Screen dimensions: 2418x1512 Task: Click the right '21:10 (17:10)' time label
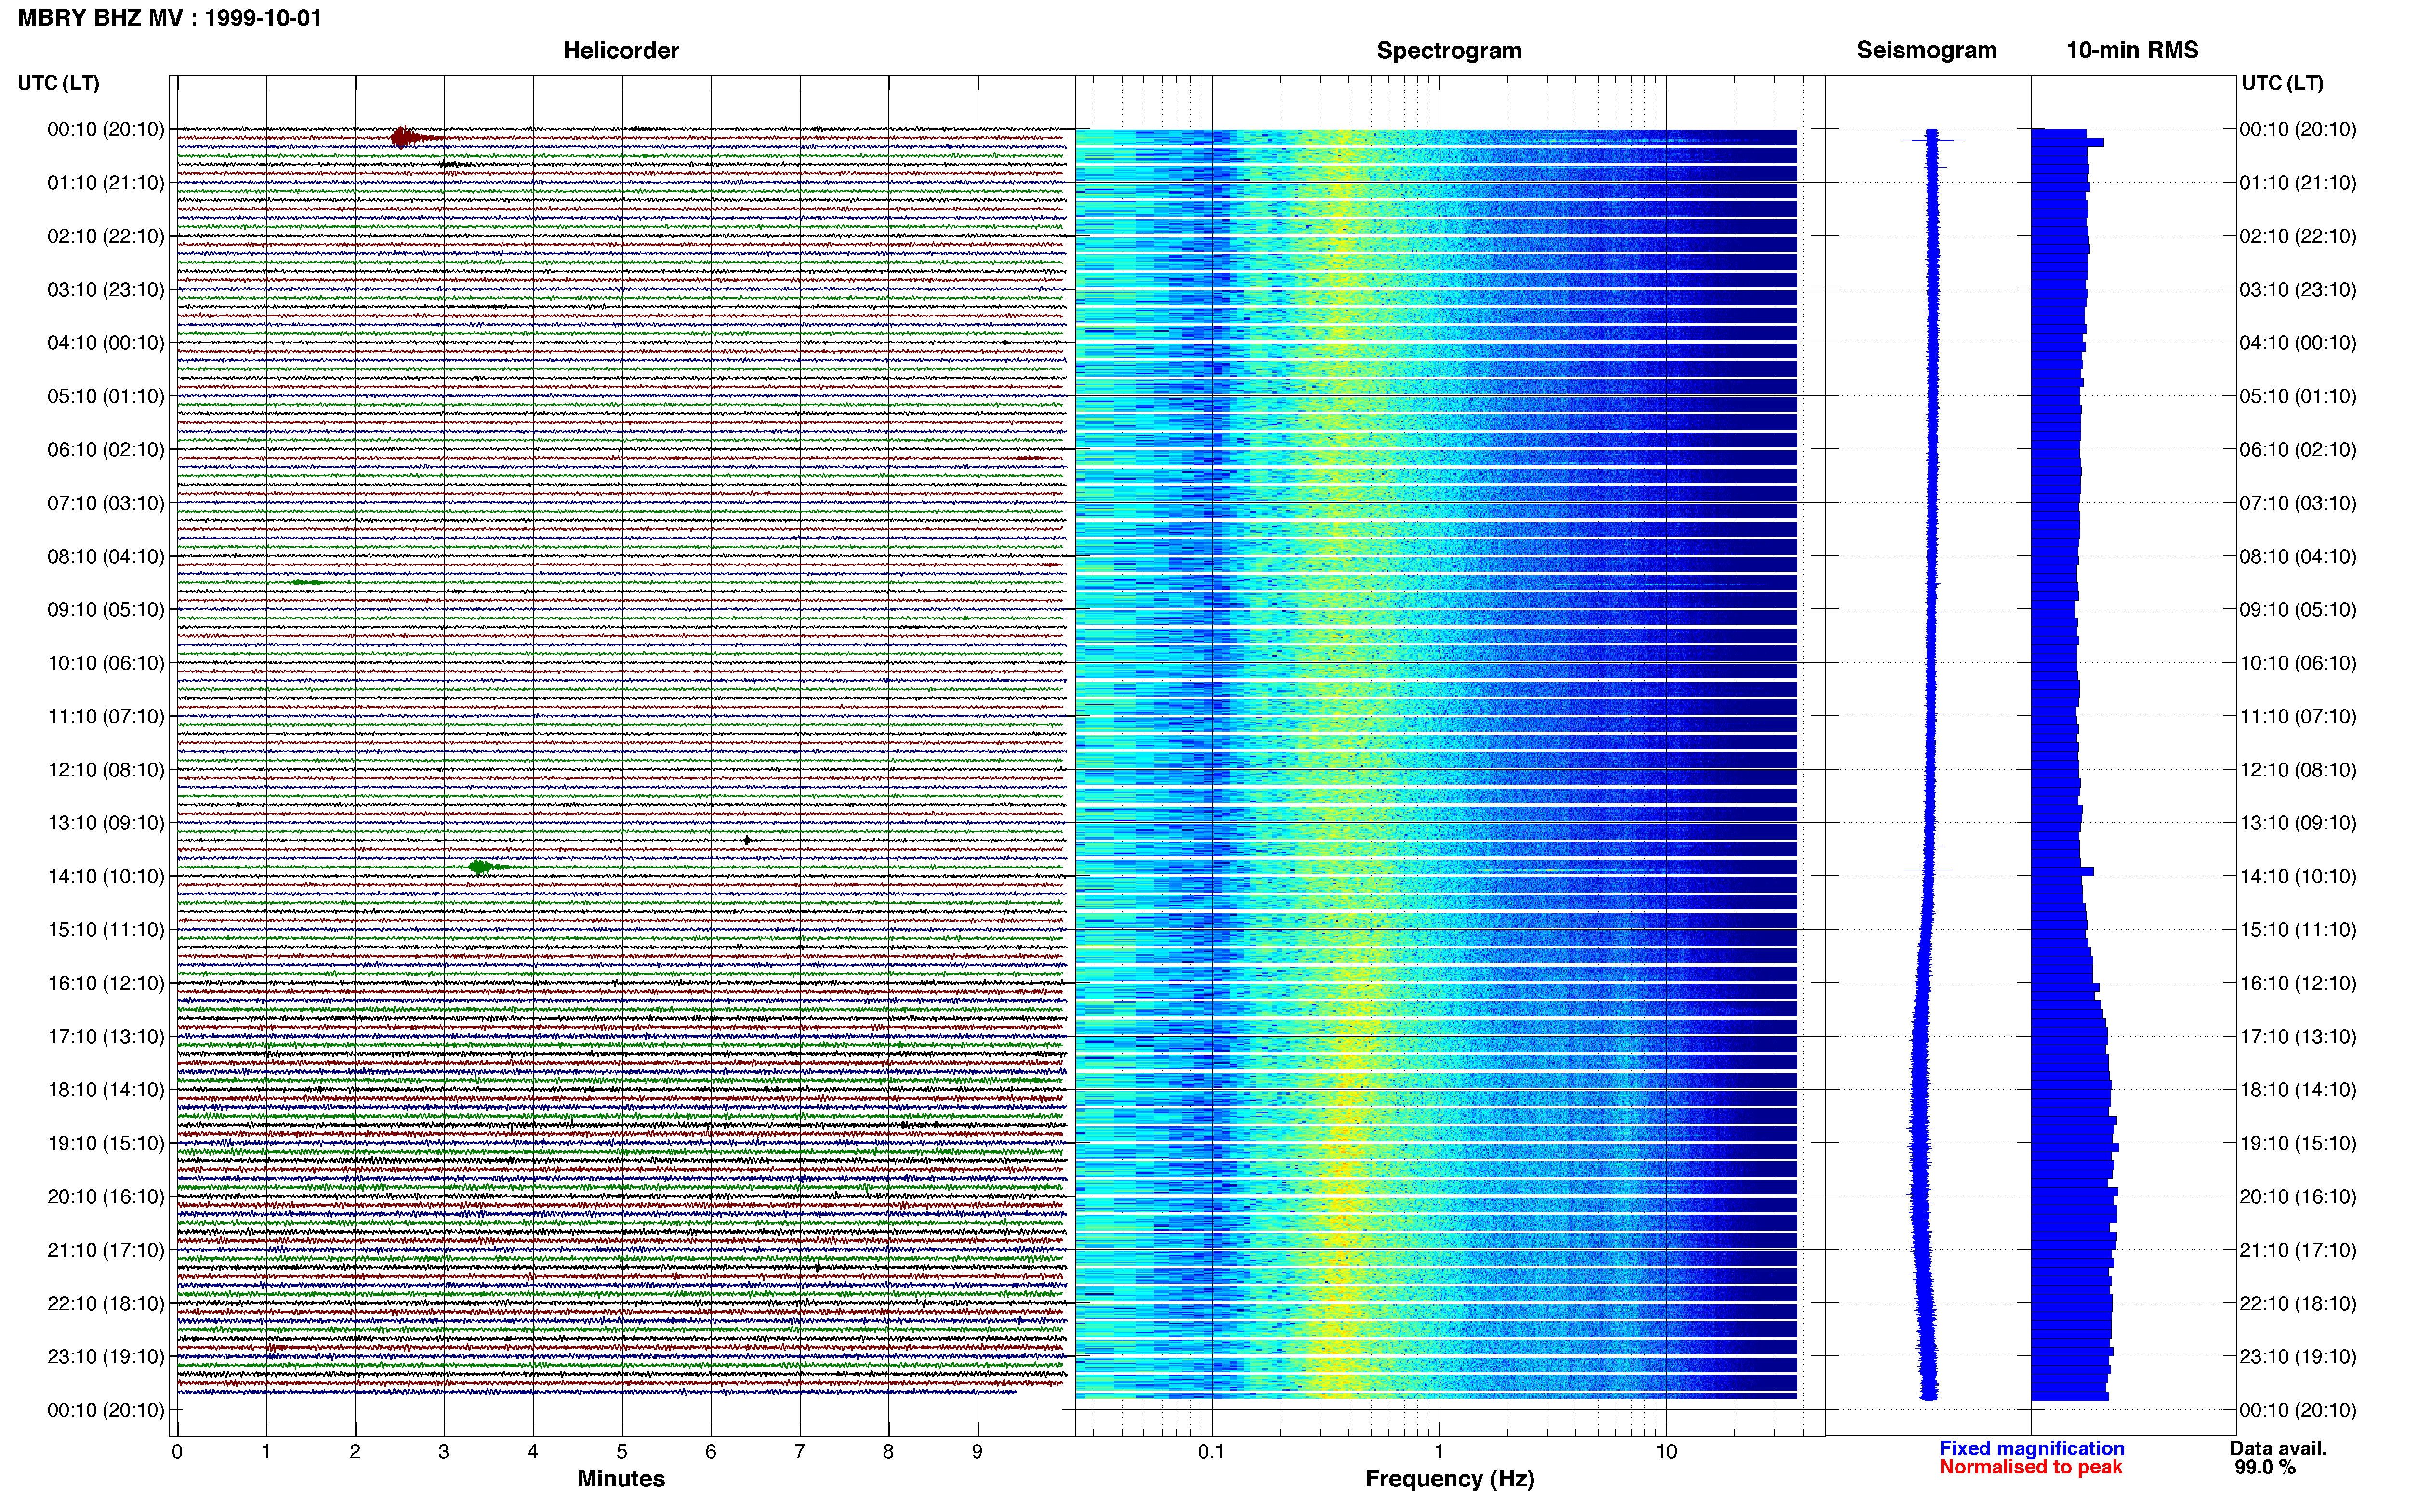2298,1250
